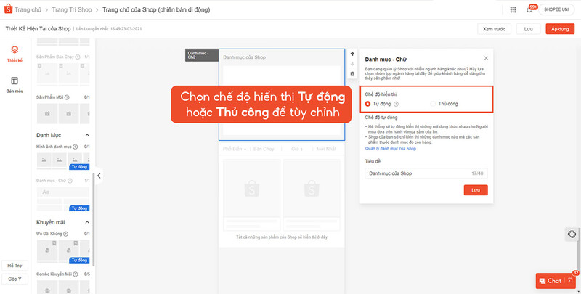The height and width of the screenshot is (294, 581).
Task: Select the Thủ công radio option
Action: click(434, 104)
